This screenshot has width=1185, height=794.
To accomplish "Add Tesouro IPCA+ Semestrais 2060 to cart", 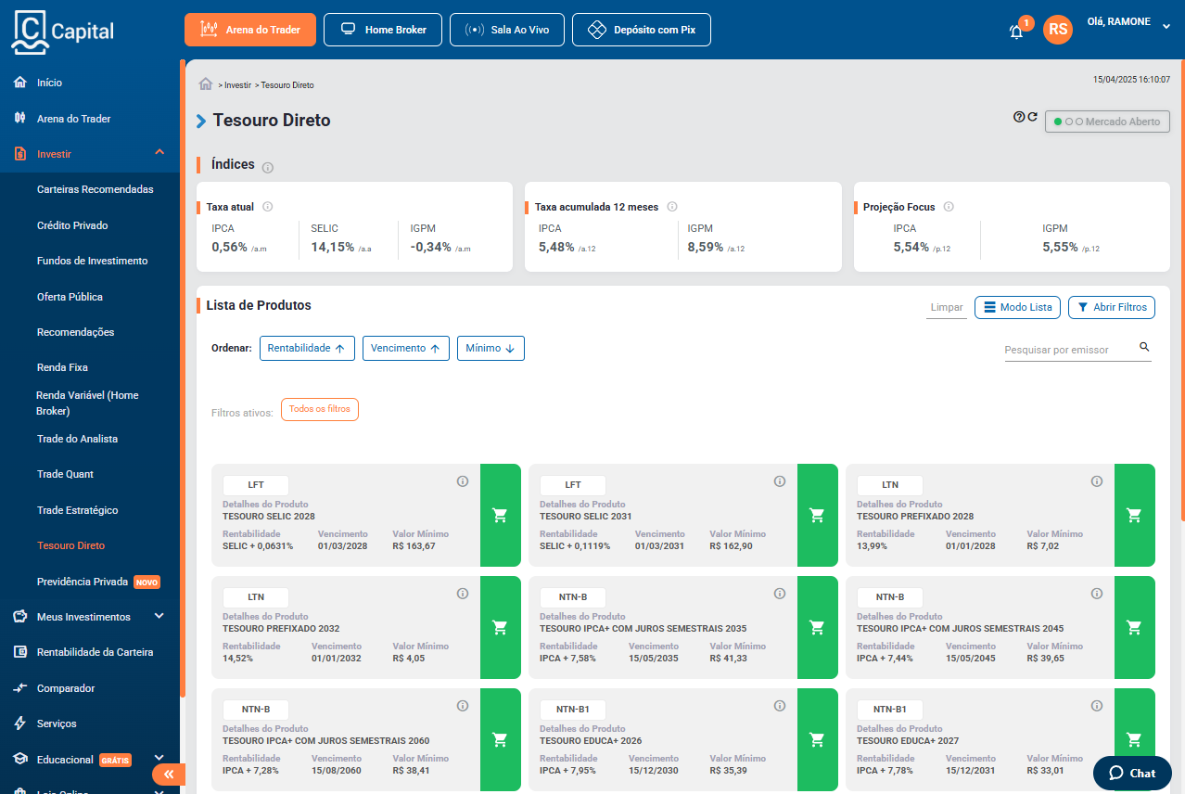I will click(501, 739).
